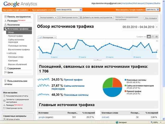
Task: Select the Обзор submenu item
Action: click(x=19, y=33)
